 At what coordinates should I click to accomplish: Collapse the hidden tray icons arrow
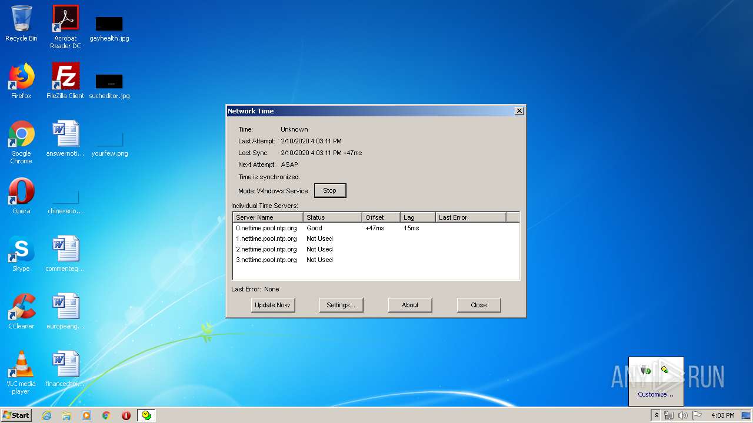(x=657, y=415)
